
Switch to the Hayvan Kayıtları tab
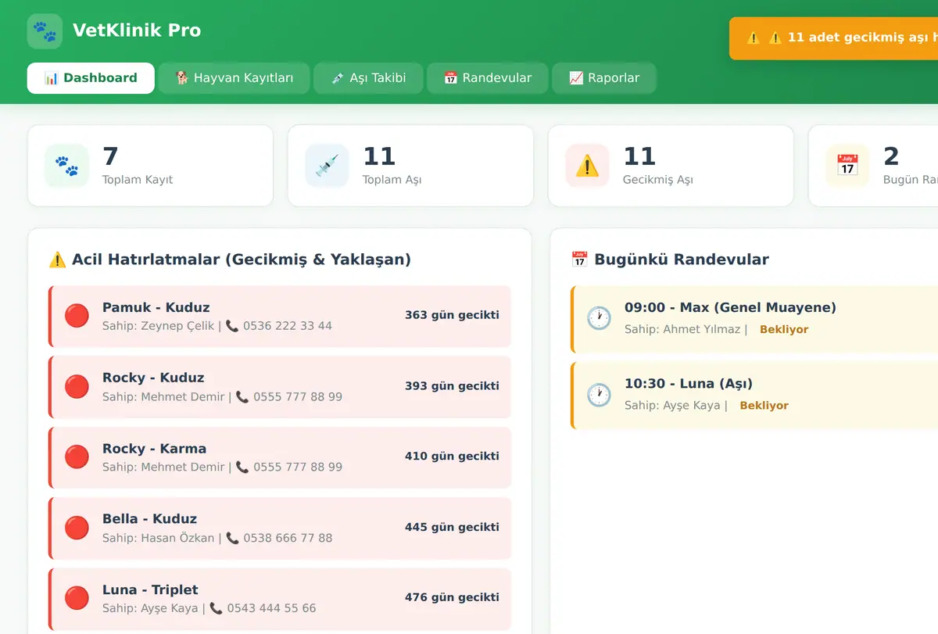click(234, 78)
